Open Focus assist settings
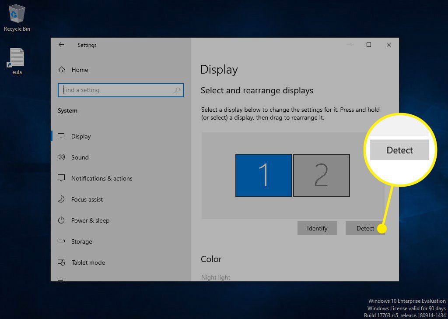The width and height of the screenshot is (448, 319). pos(121,199)
